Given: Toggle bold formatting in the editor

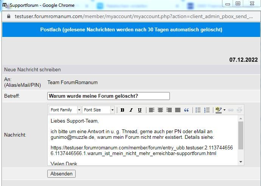Looking at the screenshot, I should 122,110.
